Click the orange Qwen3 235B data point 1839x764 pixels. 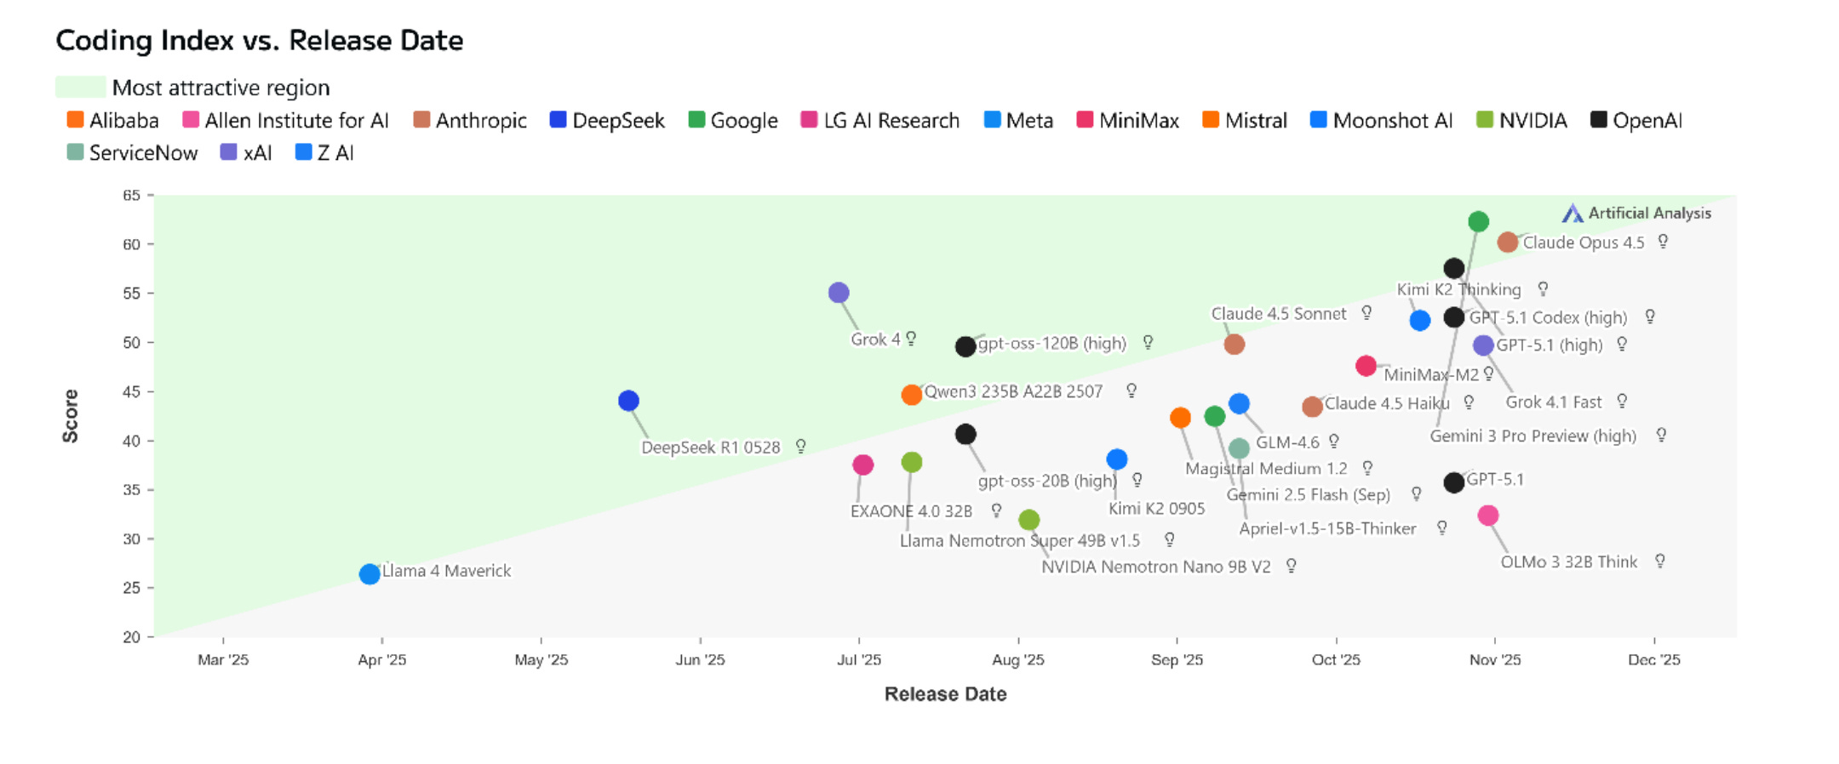912,395
